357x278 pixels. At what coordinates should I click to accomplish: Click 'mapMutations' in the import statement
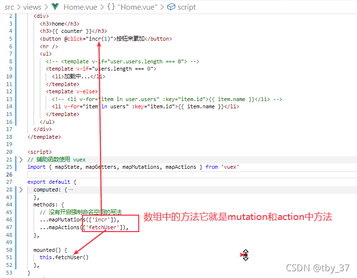click(141, 167)
